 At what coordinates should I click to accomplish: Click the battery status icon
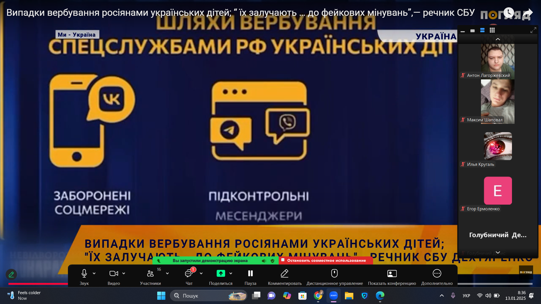coord(497,296)
